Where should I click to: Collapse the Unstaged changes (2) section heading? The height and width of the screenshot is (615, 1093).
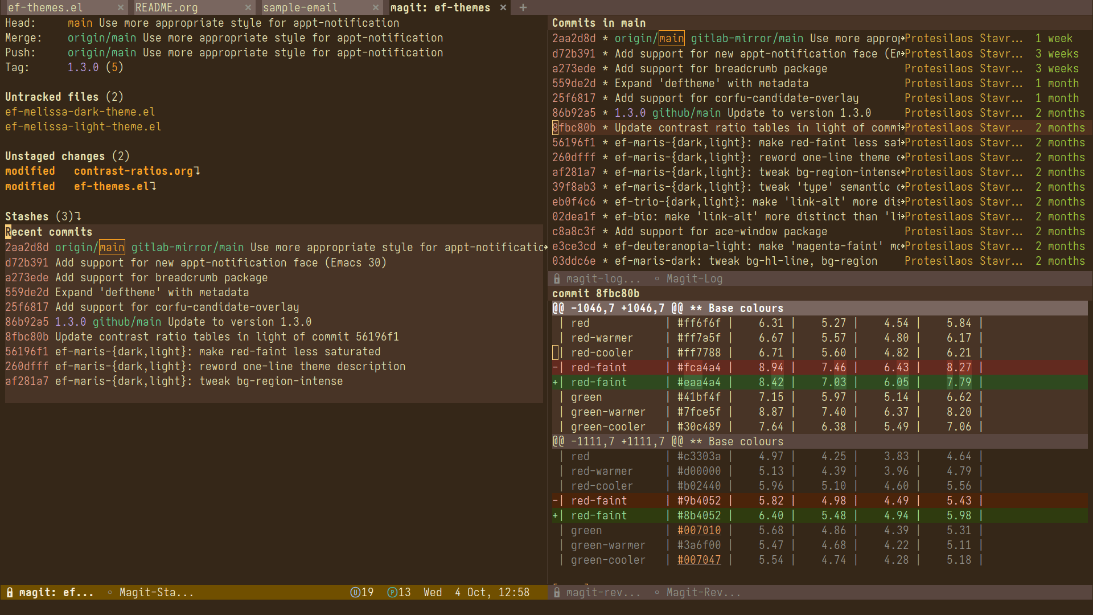click(x=67, y=156)
